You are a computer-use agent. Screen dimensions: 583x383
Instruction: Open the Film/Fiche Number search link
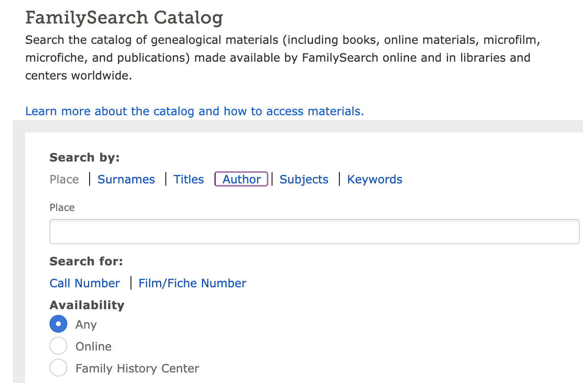pyautogui.click(x=192, y=283)
